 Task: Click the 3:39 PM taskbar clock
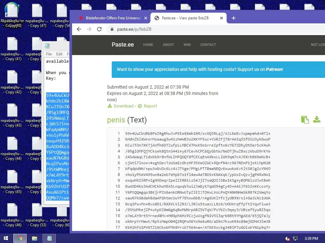pos(311,239)
